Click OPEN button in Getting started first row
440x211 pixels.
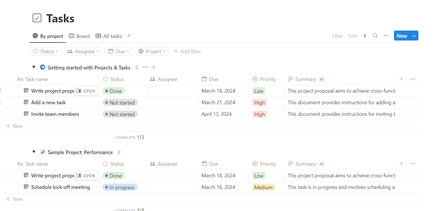click(x=86, y=91)
